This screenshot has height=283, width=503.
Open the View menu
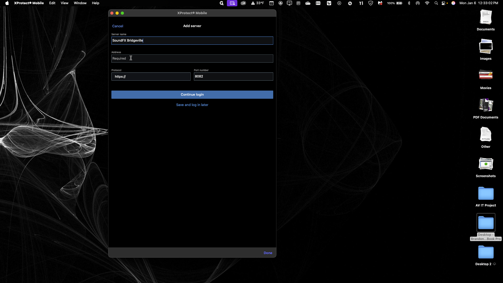64,3
